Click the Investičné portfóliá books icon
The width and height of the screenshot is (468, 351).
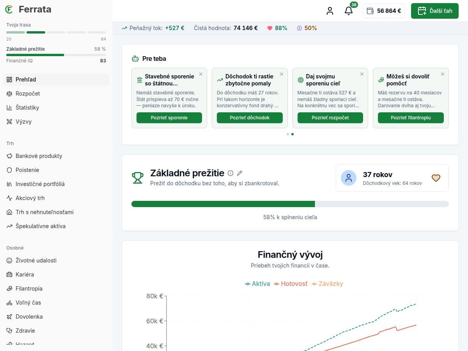click(9, 184)
